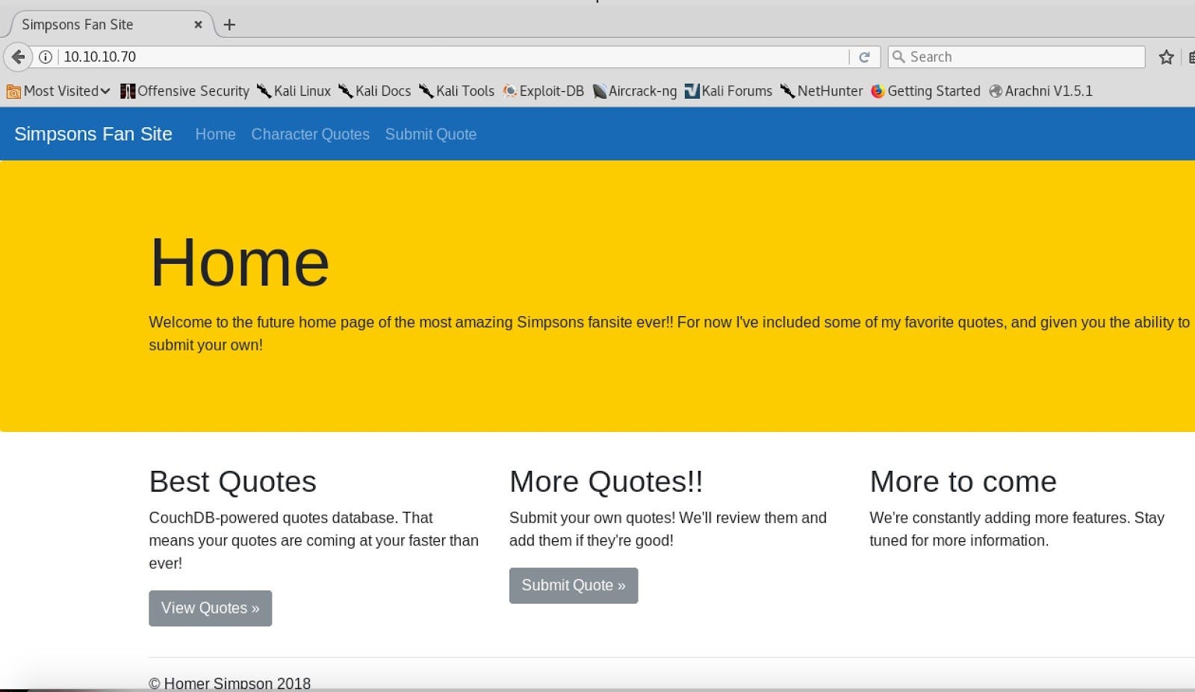The height and width of the screenshot is (692, 1195).
Task: Click the Simpsons Fan Site brand link
Action: (x=93, y=134)
